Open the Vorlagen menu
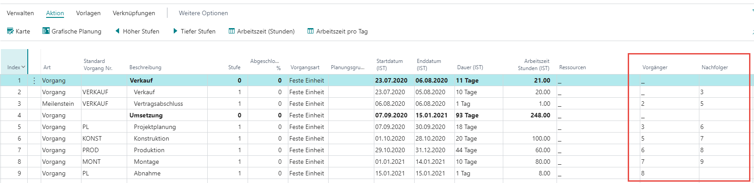Screen dimensions: 754x183 tap(88, 13)
